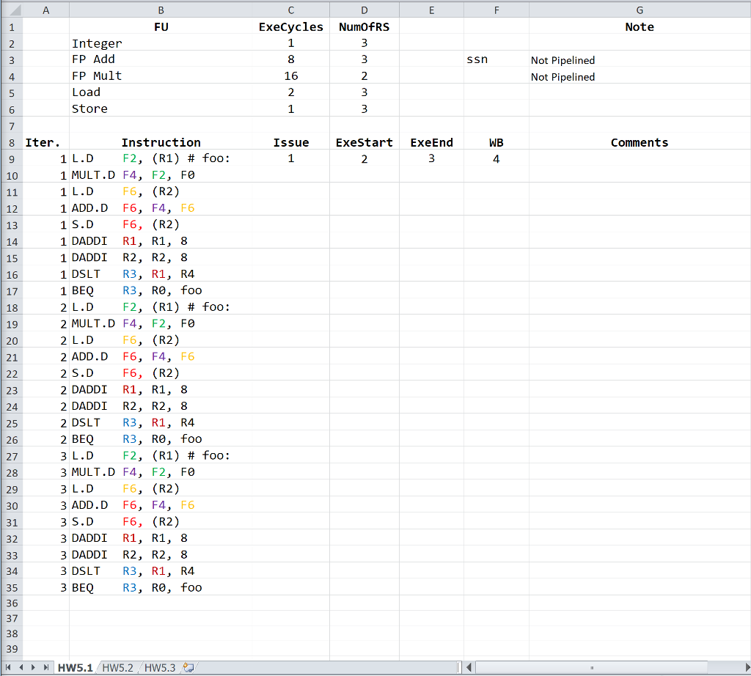Click the Select All corner box
The image size is (751, 676).
pos(12,10)
